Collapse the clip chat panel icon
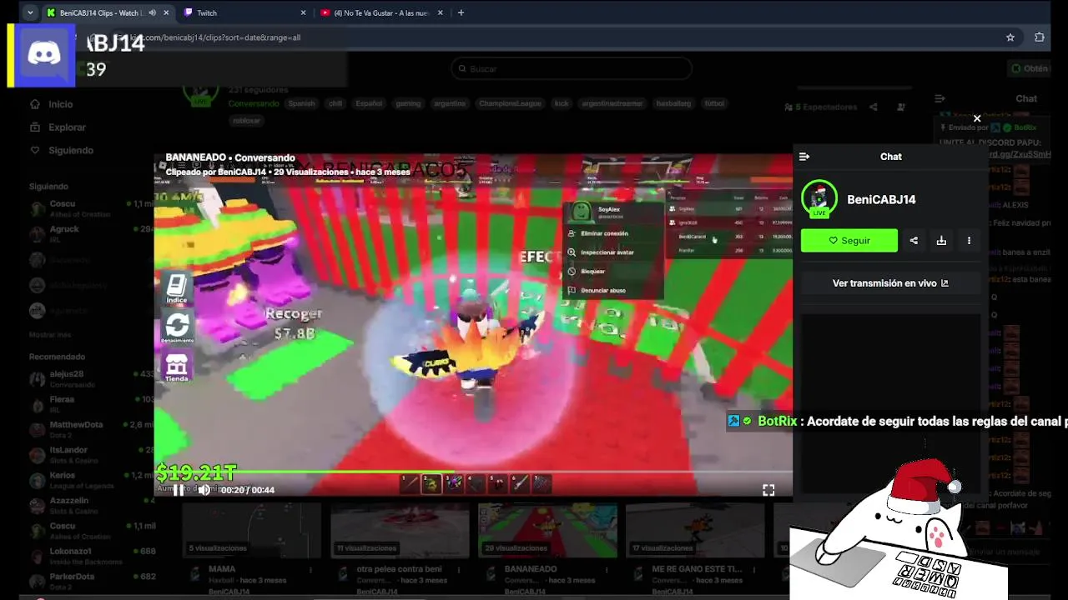Screen dimensions: 1068x600 pos(804,157)
